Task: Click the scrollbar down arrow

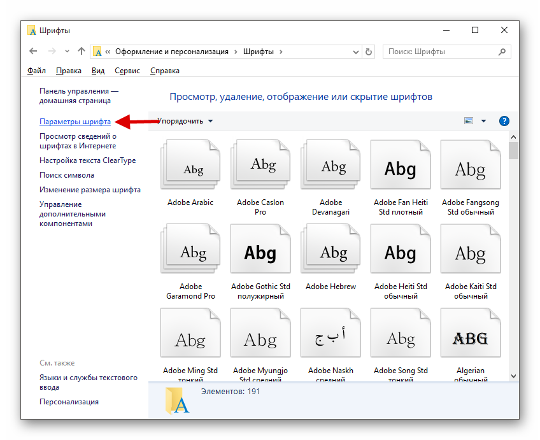Action: tap(513, 376)
